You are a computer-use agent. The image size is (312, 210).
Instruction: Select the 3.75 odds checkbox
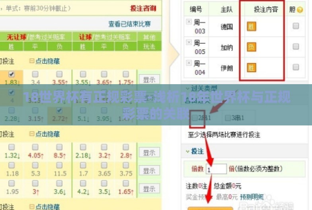(x=126, y=165)
